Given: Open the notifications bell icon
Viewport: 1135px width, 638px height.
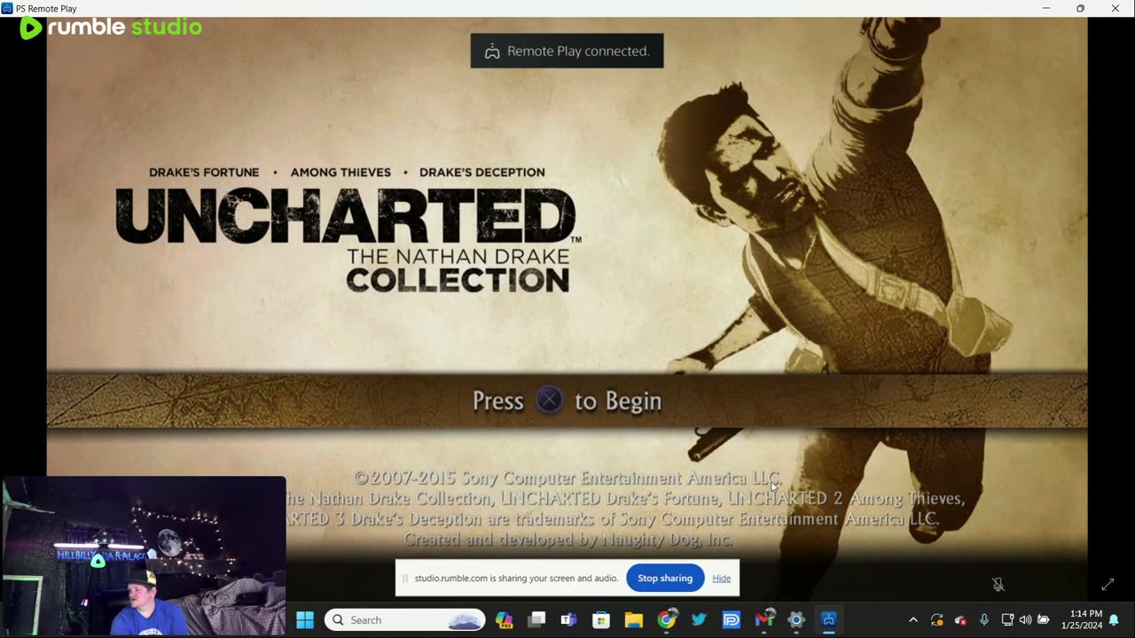Looking at the screenshot, I should tap(1114, 620).
